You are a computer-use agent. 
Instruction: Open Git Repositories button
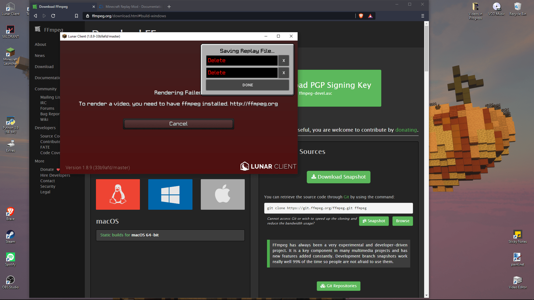tap(338, 286)
